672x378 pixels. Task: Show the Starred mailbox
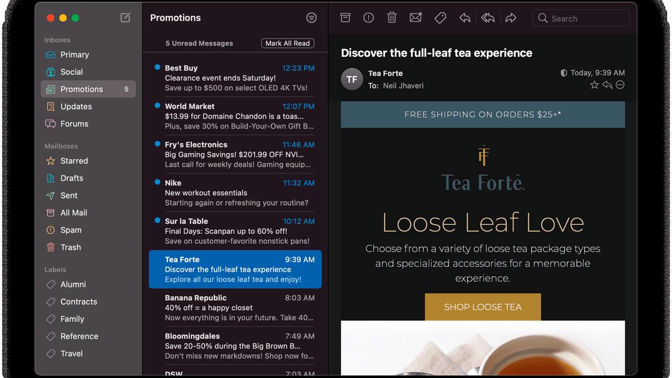click(88, 161)
